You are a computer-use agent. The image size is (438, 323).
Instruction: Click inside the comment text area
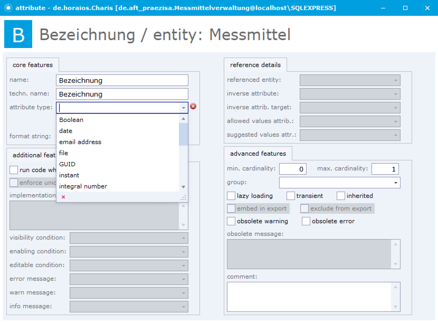(x=309, y=297)
